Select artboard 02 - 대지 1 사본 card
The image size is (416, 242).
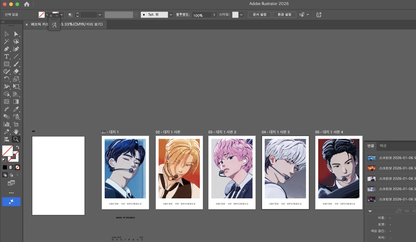179,172
